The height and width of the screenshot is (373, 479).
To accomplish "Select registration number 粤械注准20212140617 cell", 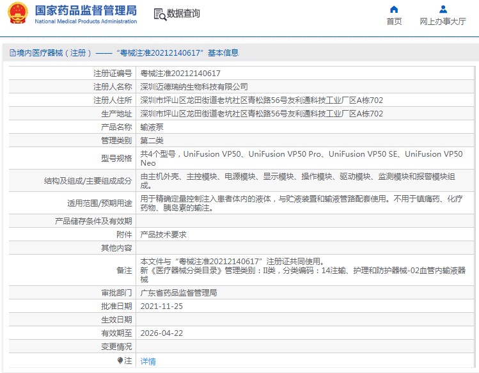I will [x=180, y=74].
